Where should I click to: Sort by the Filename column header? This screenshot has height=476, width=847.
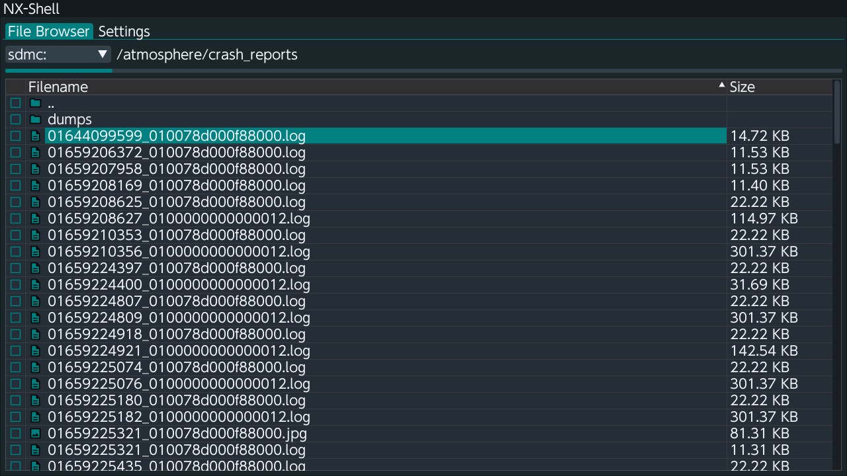click(376, 87)
